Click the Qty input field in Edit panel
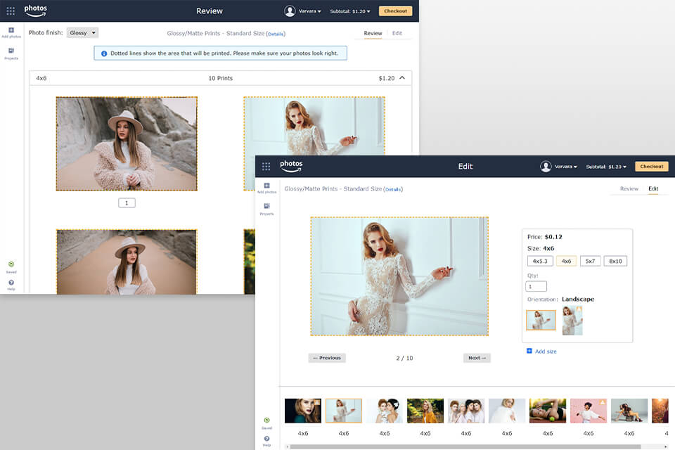The width and height of the screenshot is (675, 450). 536,286
